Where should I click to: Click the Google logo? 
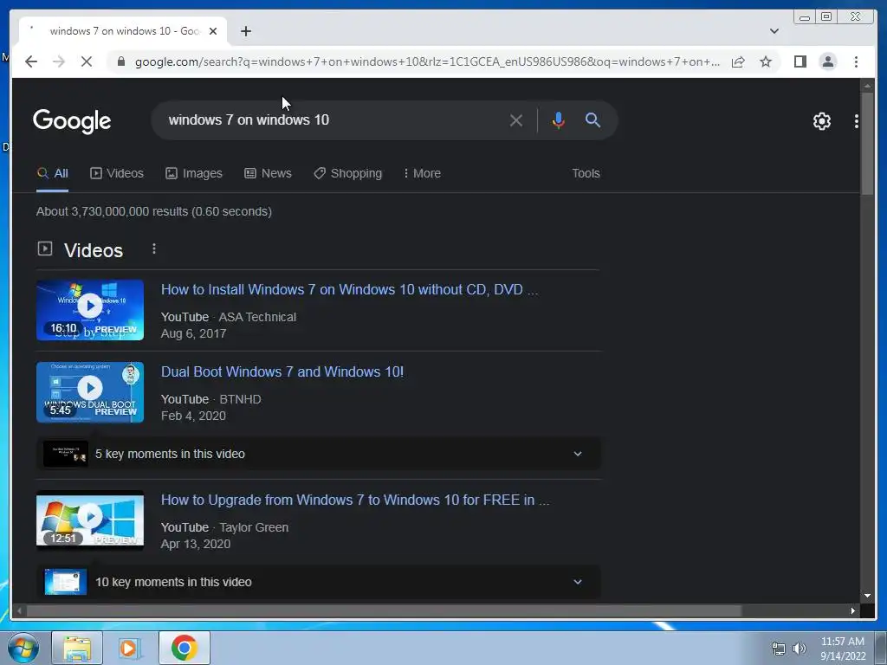[72, 121]
